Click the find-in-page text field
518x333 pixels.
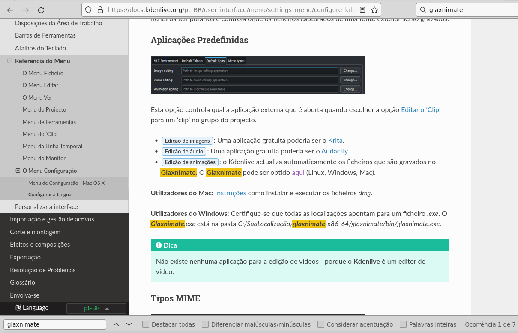tap(54, 324)
